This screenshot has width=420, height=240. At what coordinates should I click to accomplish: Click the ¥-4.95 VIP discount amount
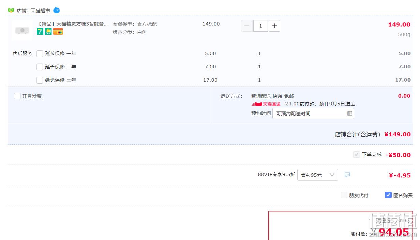point(400,175)
